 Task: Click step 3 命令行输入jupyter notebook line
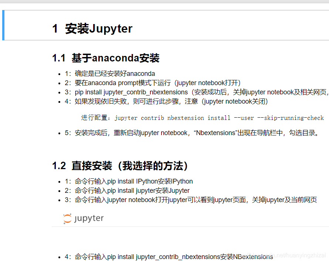coord(191,200)
